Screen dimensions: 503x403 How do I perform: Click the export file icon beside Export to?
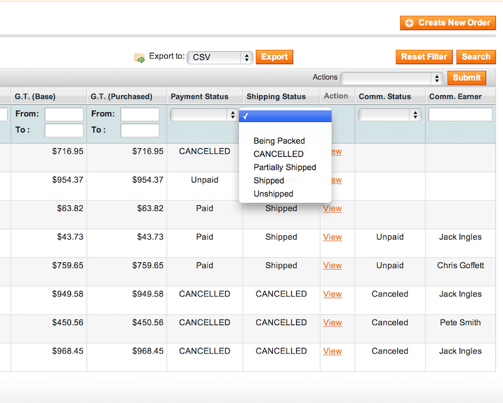[x=140, y=57]
